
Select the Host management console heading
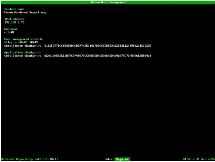pyautogui.click(x=24, y=39)
